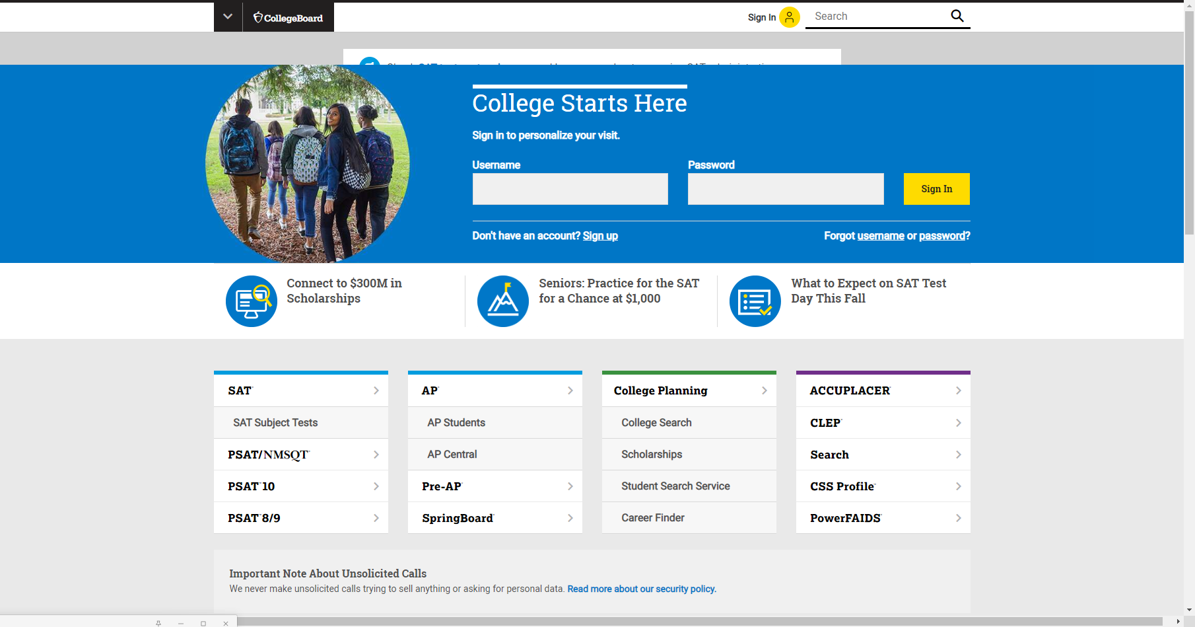Click the SAT test day checklist icon
This screenshot has height=627, width=1195.
[755, 301]
